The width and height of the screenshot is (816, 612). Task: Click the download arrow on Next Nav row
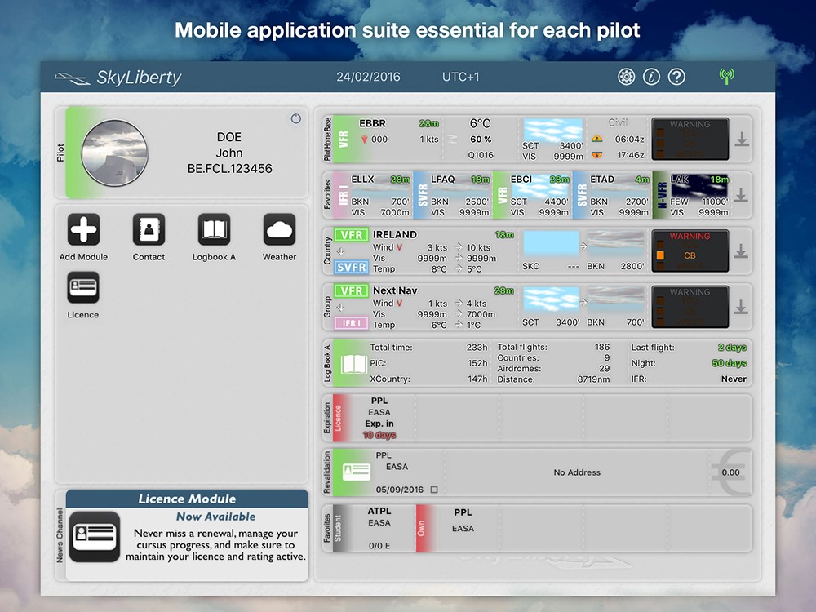point(742,308)
